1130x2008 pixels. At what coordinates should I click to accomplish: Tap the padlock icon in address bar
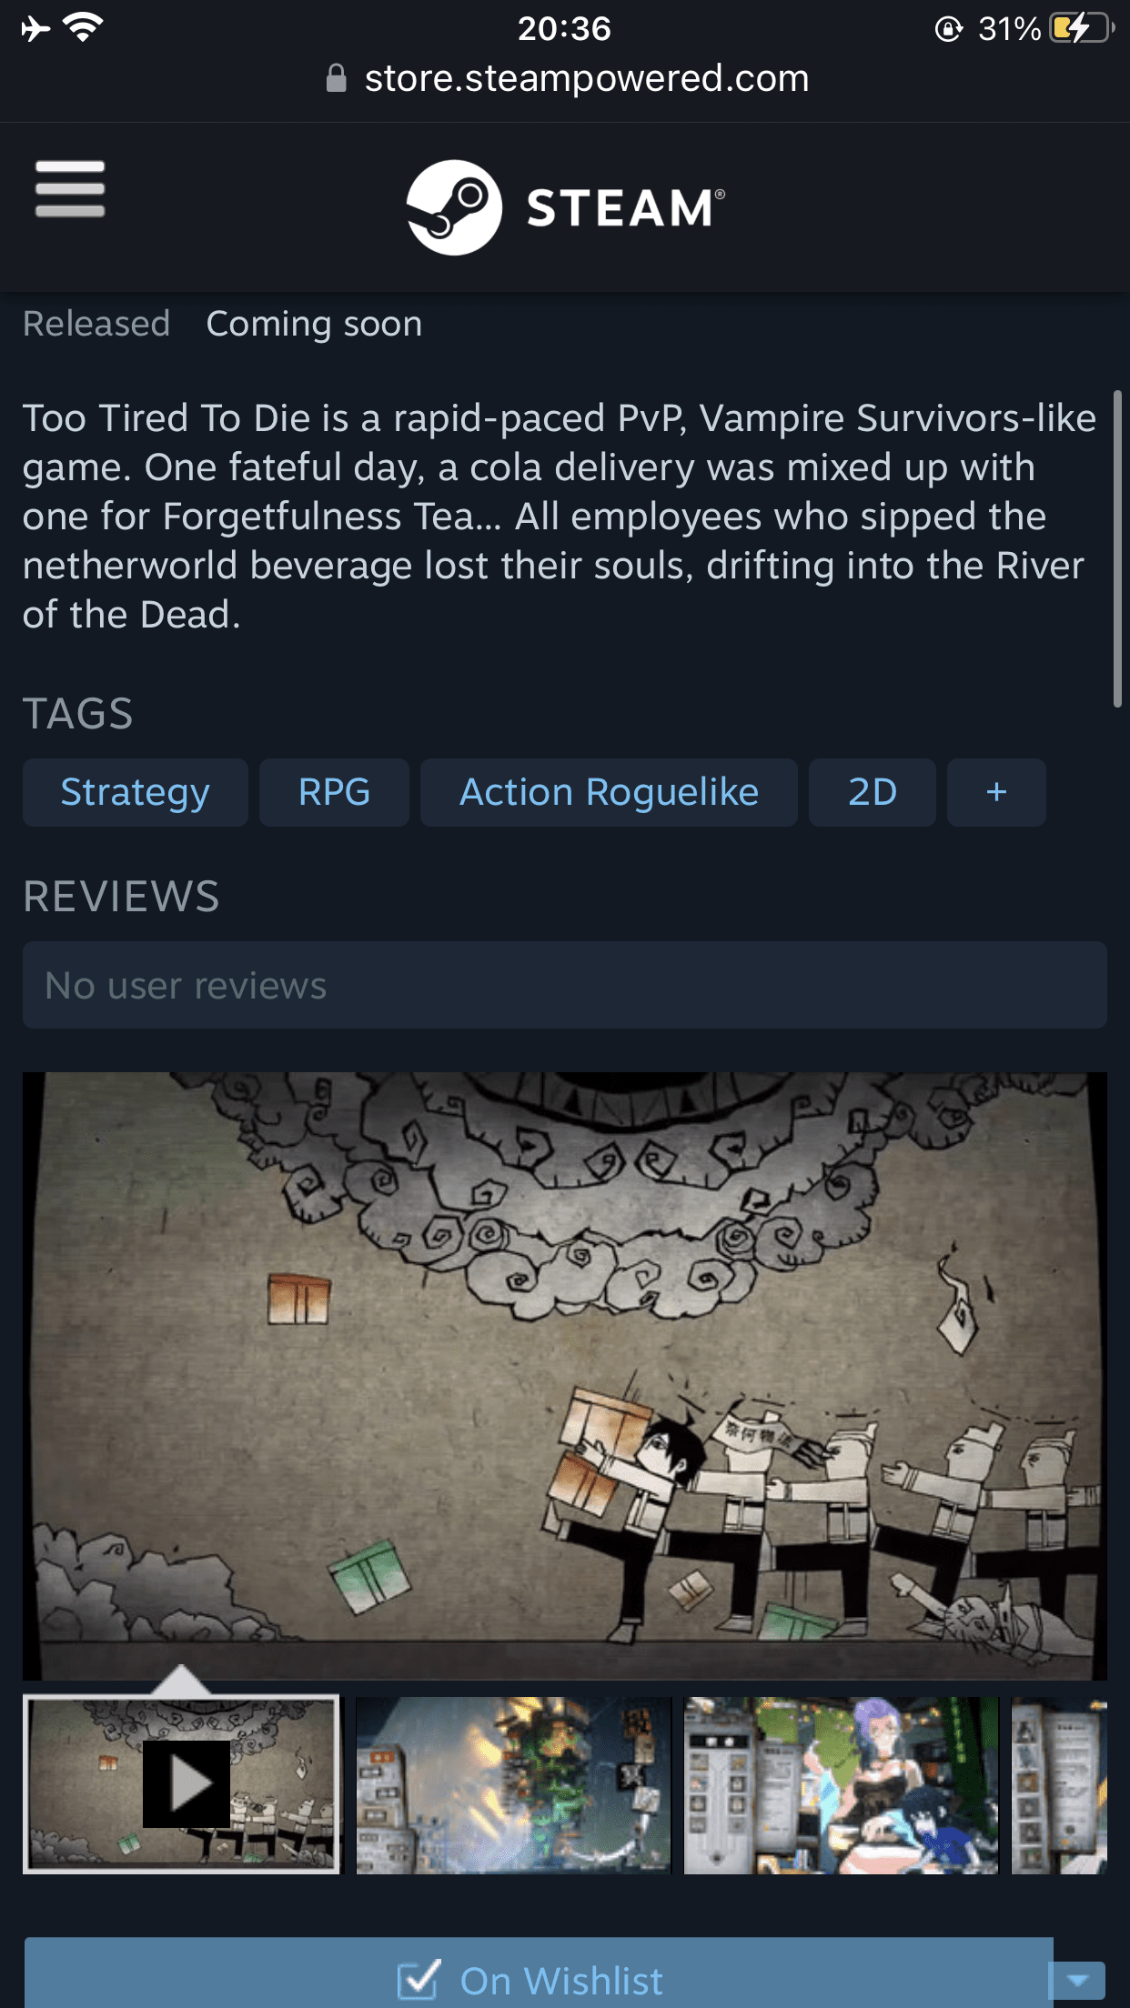[x=336, y=78]
